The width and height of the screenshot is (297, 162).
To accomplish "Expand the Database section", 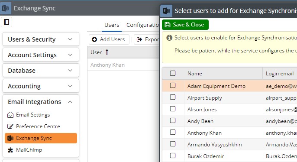I will (x=41, y=71).
